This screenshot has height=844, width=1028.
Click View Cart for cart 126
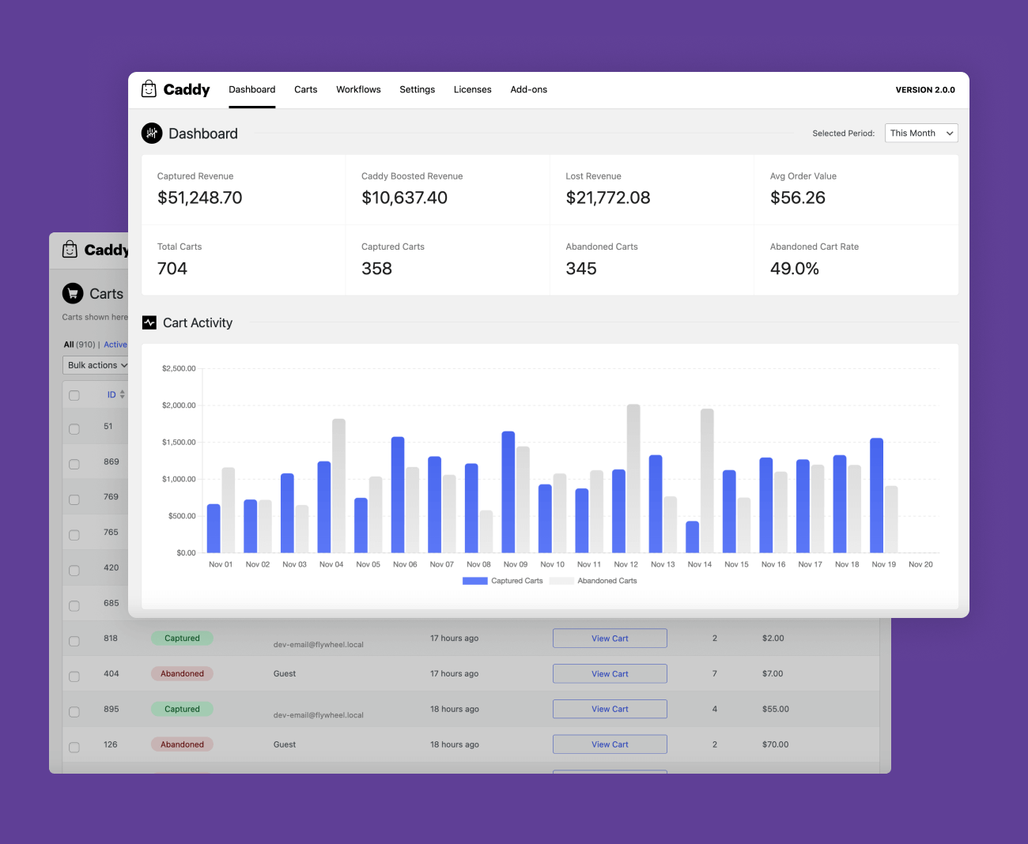(x=610, y=744)
